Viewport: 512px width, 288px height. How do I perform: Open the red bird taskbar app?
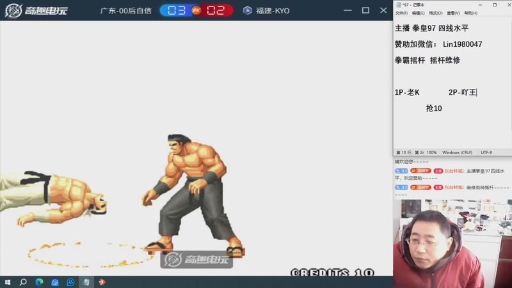coord(102,282)
